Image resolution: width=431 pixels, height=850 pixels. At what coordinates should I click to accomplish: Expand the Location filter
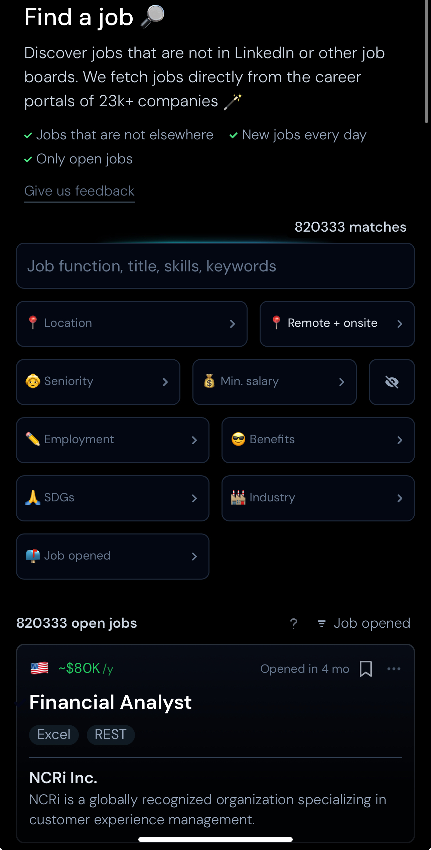[132, 324]
